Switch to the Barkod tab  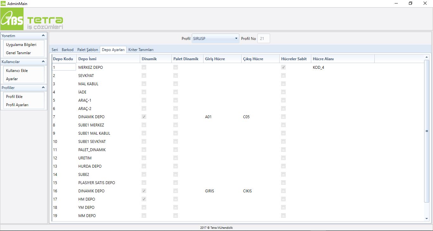pyautogui.click(x=68, y=50)
